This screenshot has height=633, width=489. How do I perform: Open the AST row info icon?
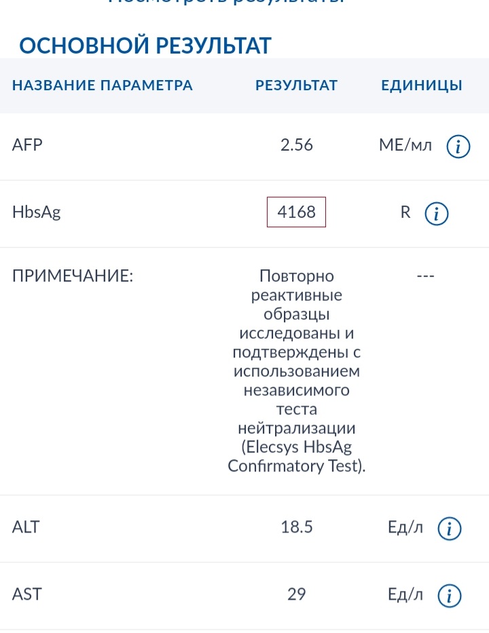pyautogui.click(x=450, y=596)
